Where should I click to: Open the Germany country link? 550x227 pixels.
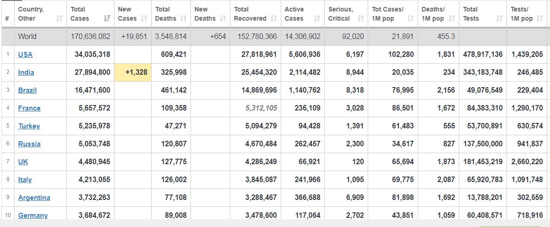[x=33, y=215]
